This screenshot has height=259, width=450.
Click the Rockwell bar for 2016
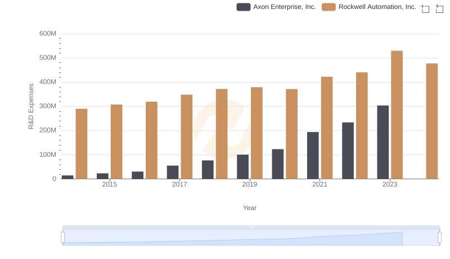[151, 140]
